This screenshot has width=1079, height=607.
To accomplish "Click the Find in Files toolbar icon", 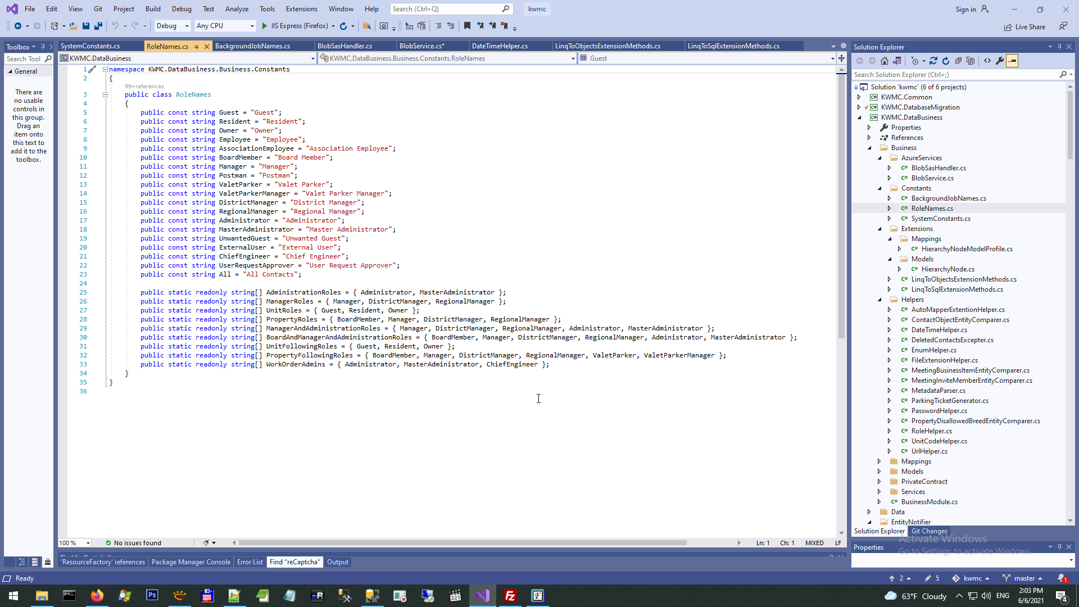I will coord(367,26).
